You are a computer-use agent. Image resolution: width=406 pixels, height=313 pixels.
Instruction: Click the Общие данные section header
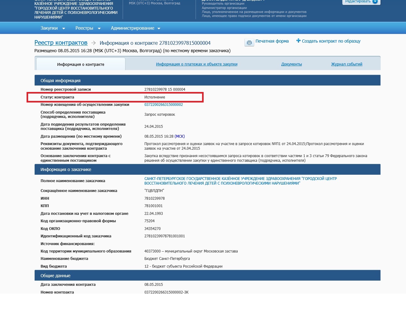[x=207, y=276]
